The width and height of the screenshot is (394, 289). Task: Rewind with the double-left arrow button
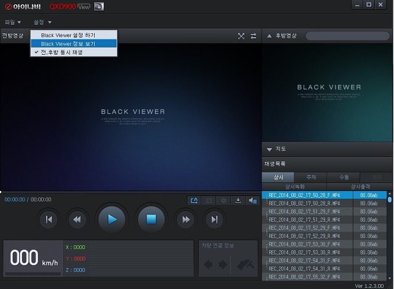click(77, 219)
